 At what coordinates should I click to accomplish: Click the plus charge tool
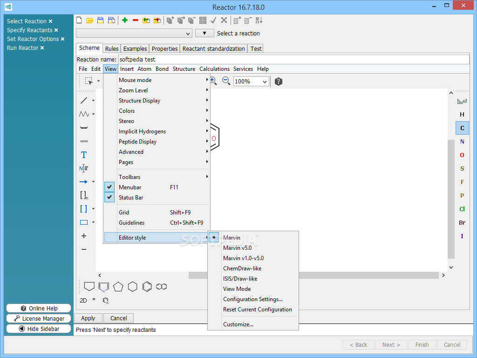(84, 236)
